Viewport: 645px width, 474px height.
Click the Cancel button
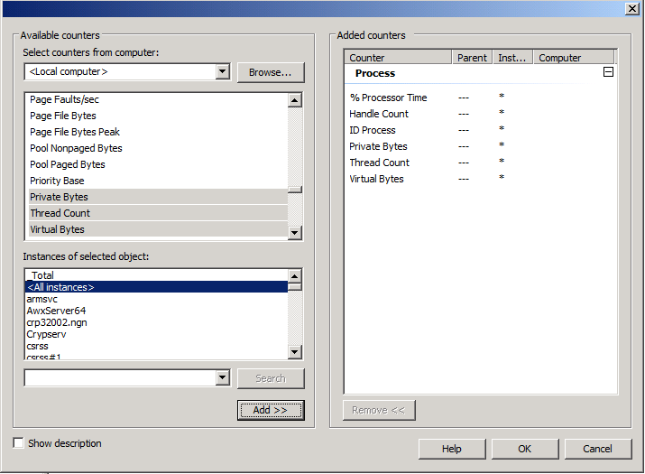(596, 449)
